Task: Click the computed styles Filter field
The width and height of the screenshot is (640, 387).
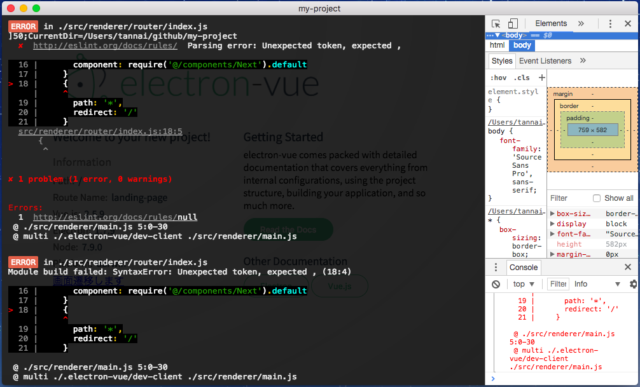Action: (567, 198)
